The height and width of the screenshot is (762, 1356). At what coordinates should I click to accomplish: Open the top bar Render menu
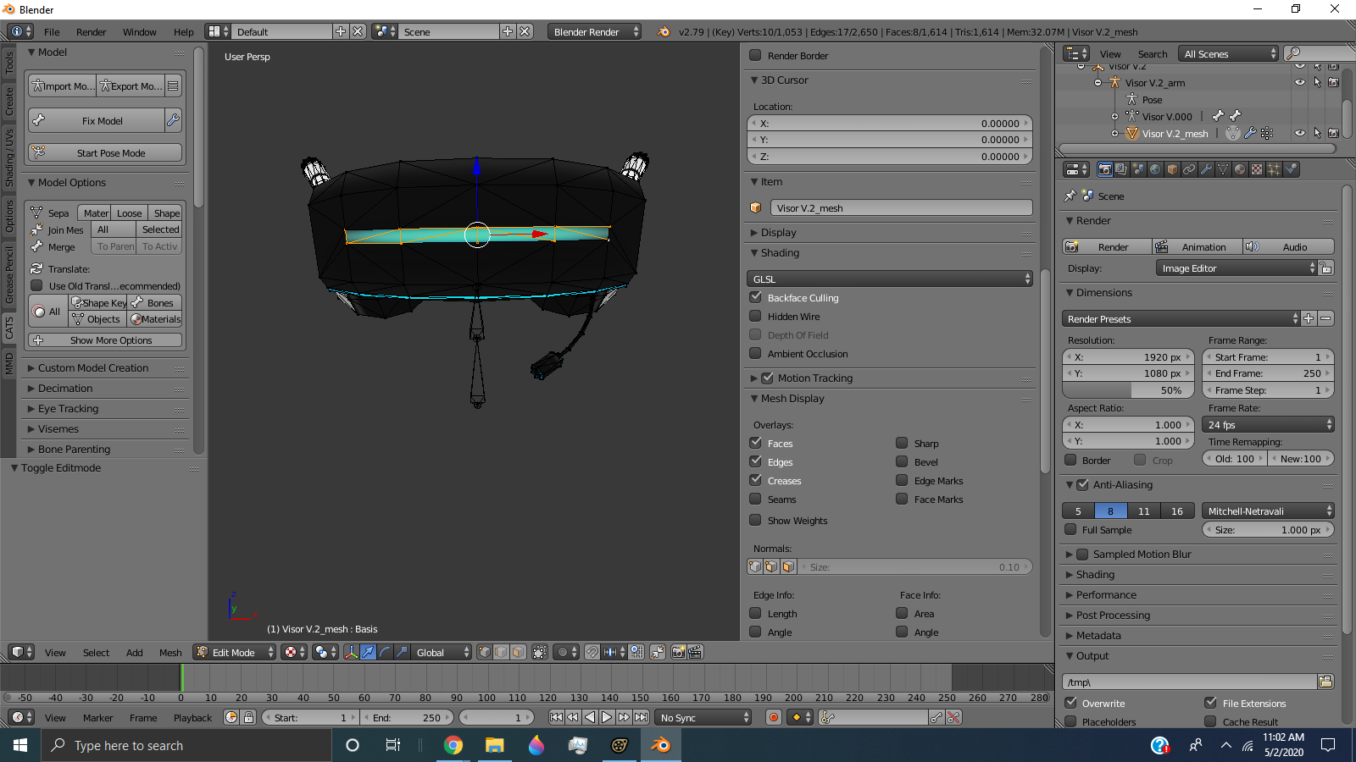point(91,31)
